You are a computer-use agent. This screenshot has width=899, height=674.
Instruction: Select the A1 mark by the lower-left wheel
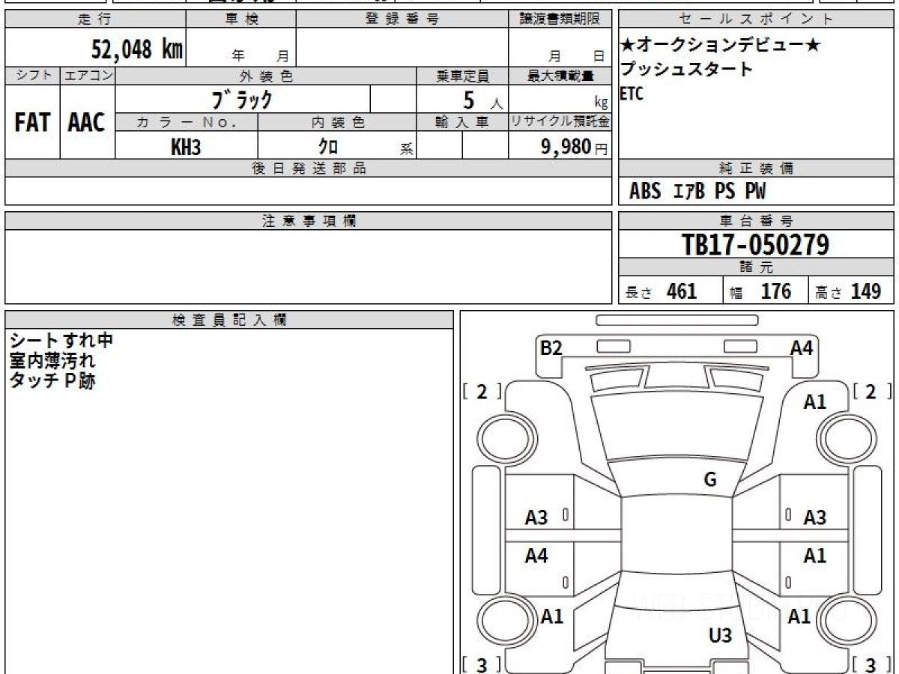click(x=552, y=616)
